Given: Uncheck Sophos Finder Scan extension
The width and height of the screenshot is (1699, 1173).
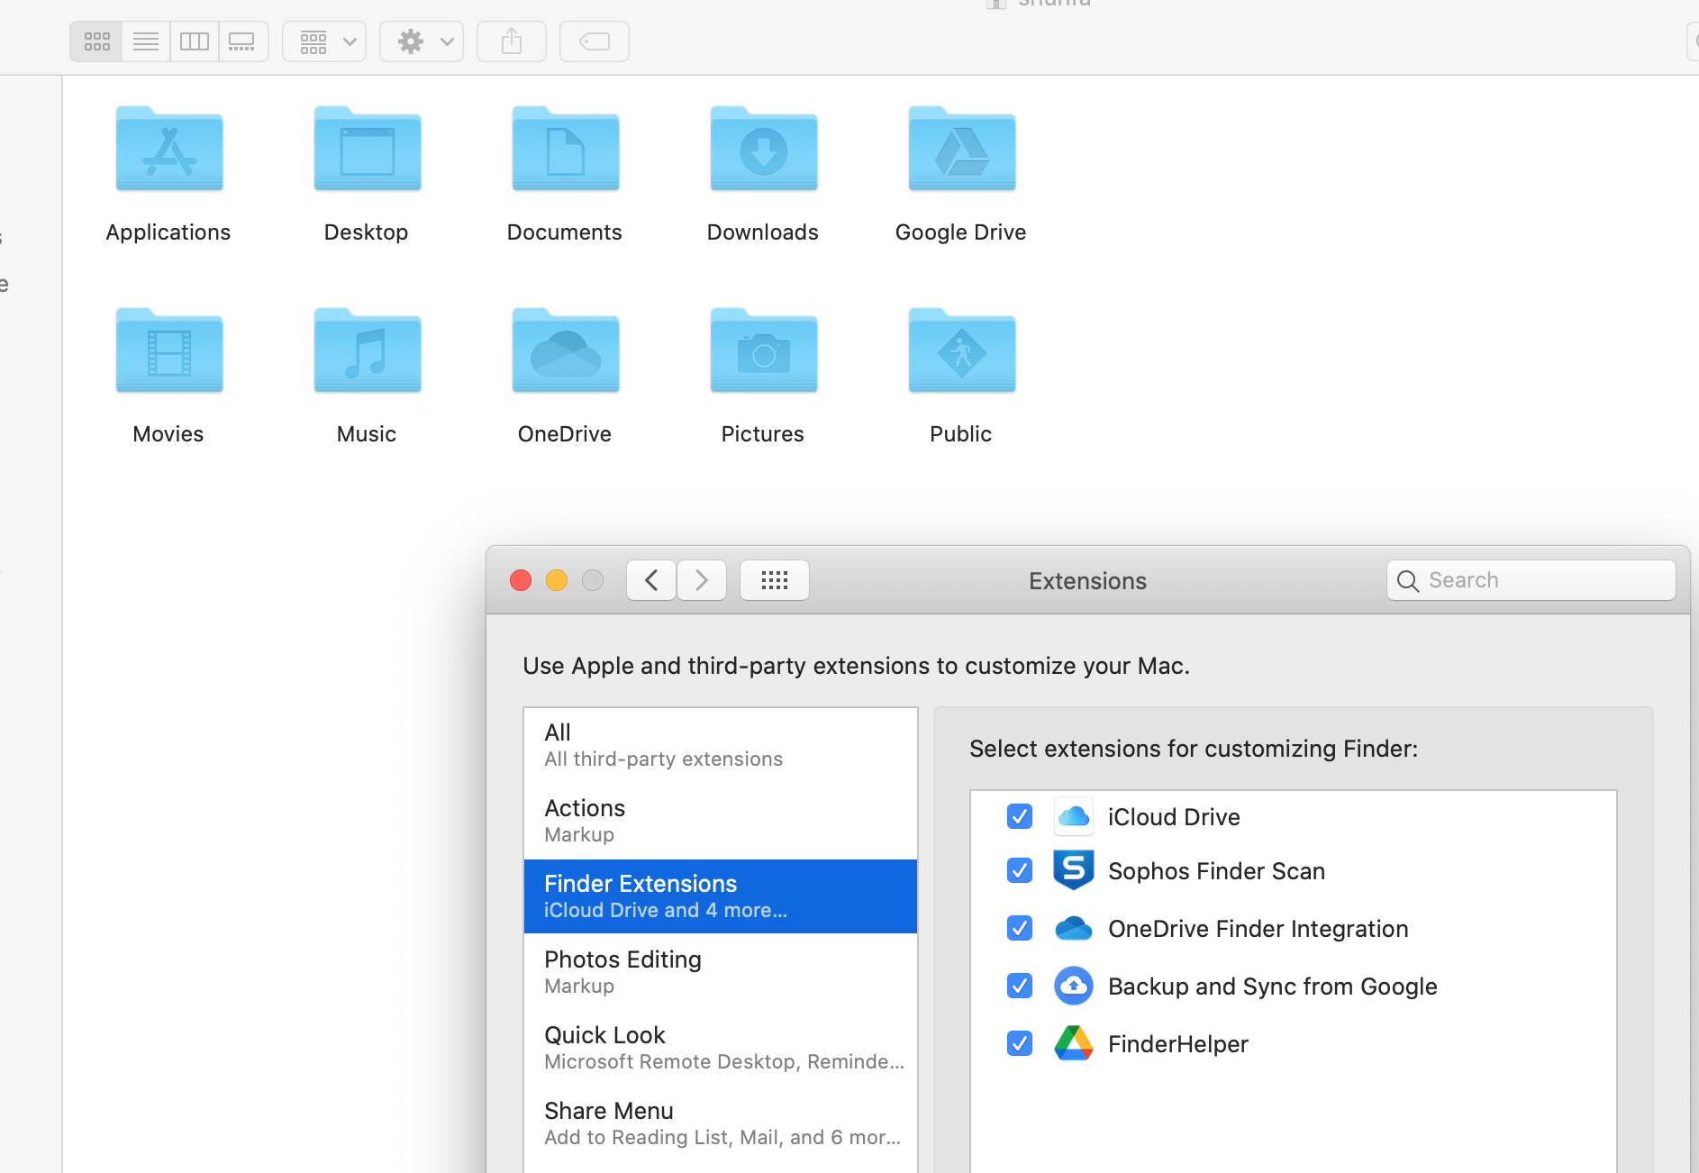Looking at the screenshot, I should [x=1020, y=870].
